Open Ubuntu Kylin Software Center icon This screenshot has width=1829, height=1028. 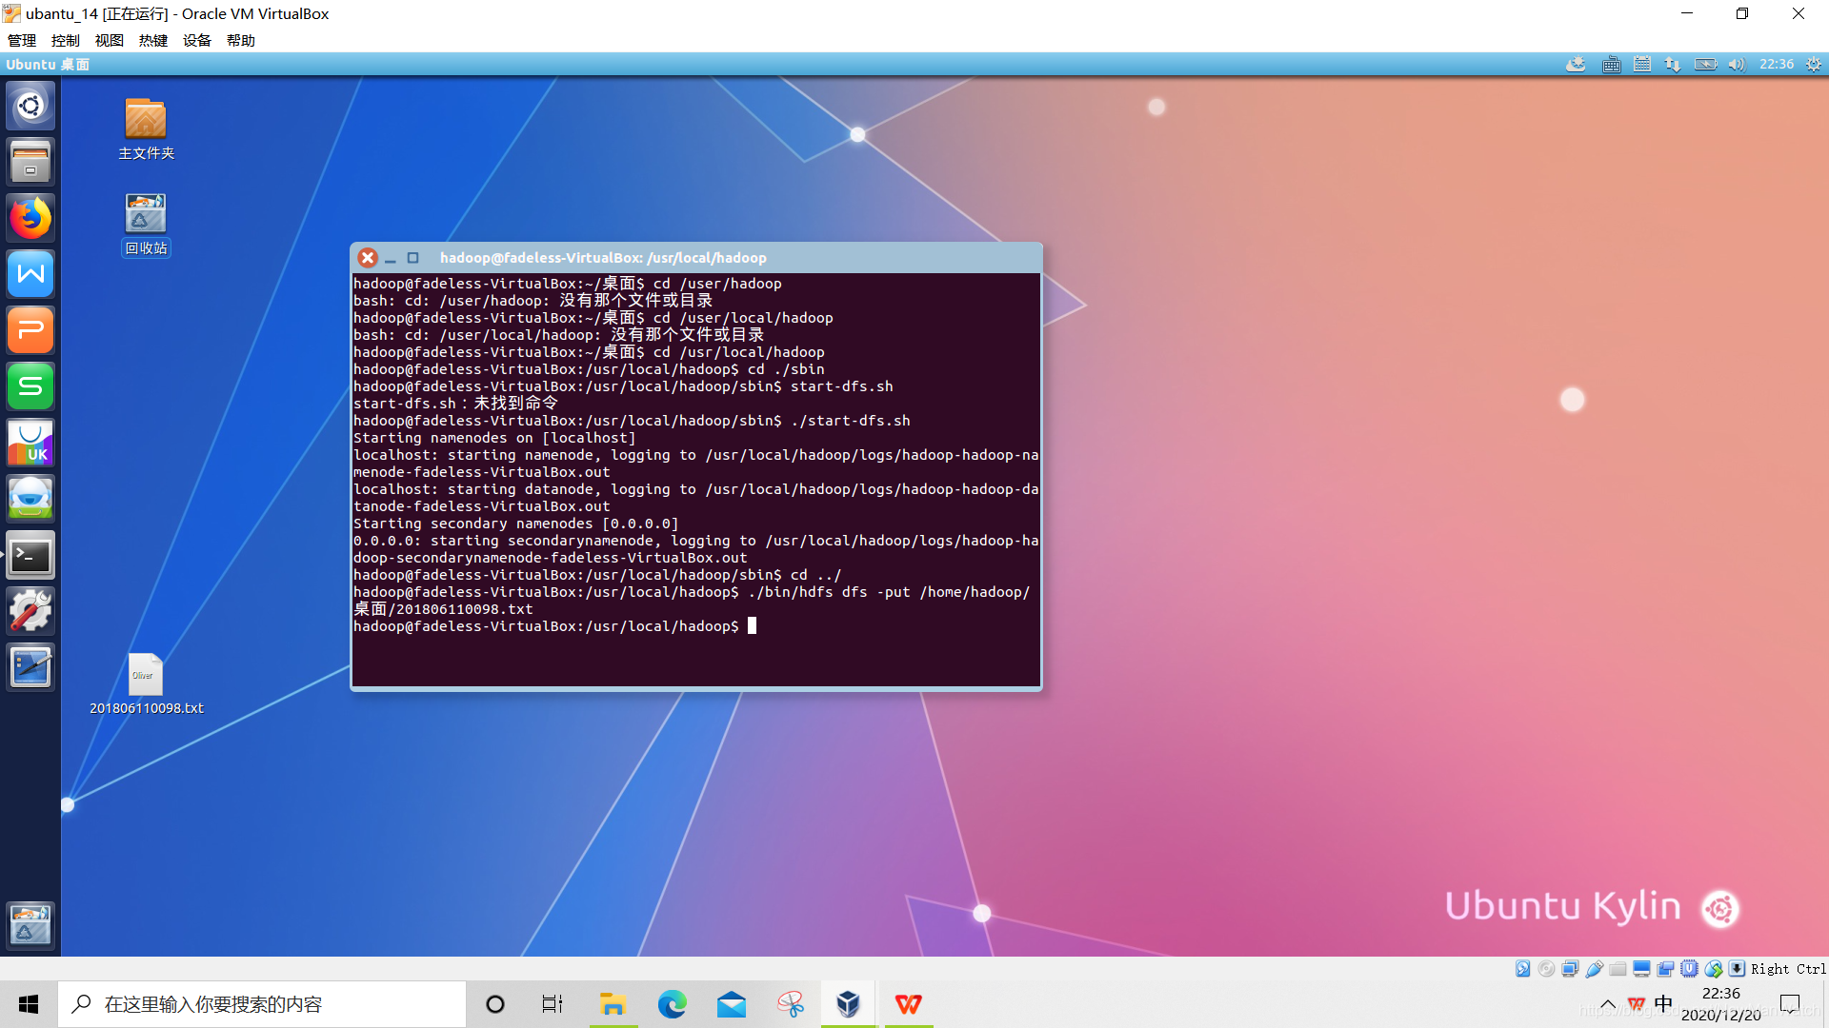click(30, 443)
